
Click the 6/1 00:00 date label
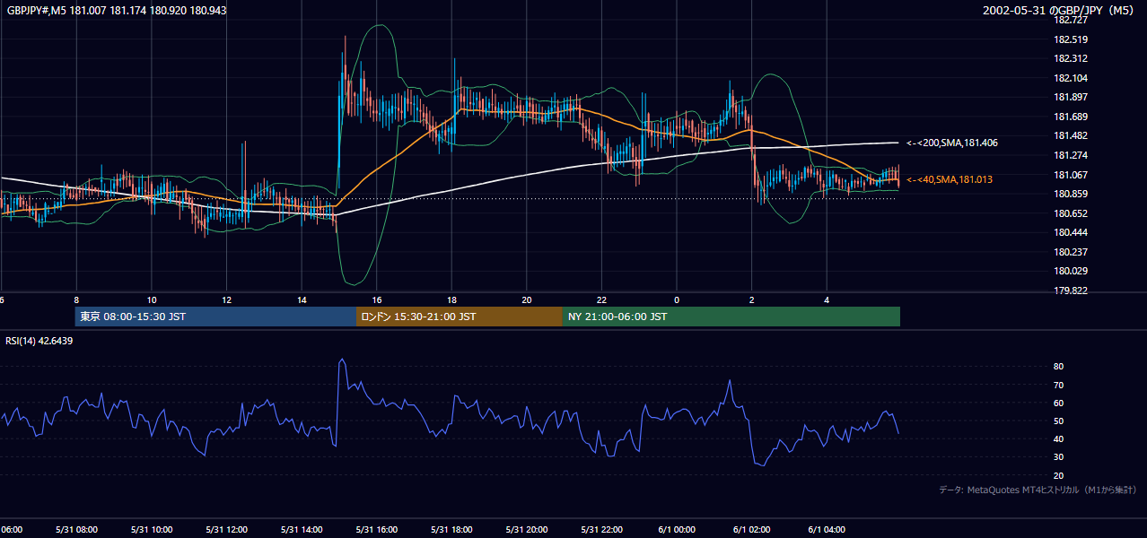677,530
